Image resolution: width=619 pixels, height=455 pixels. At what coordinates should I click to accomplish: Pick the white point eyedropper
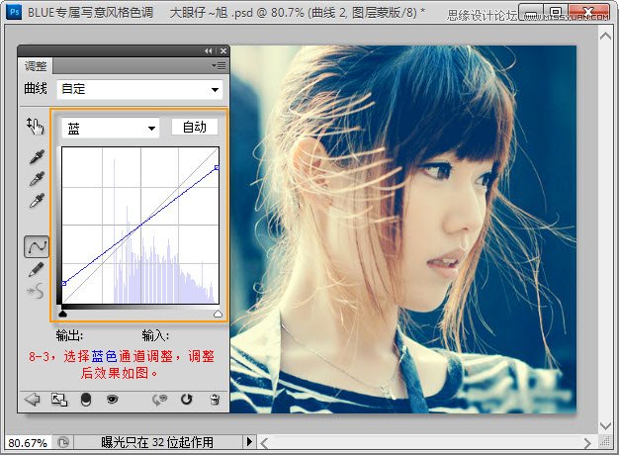pyautogui.click(x=36, y=201)
